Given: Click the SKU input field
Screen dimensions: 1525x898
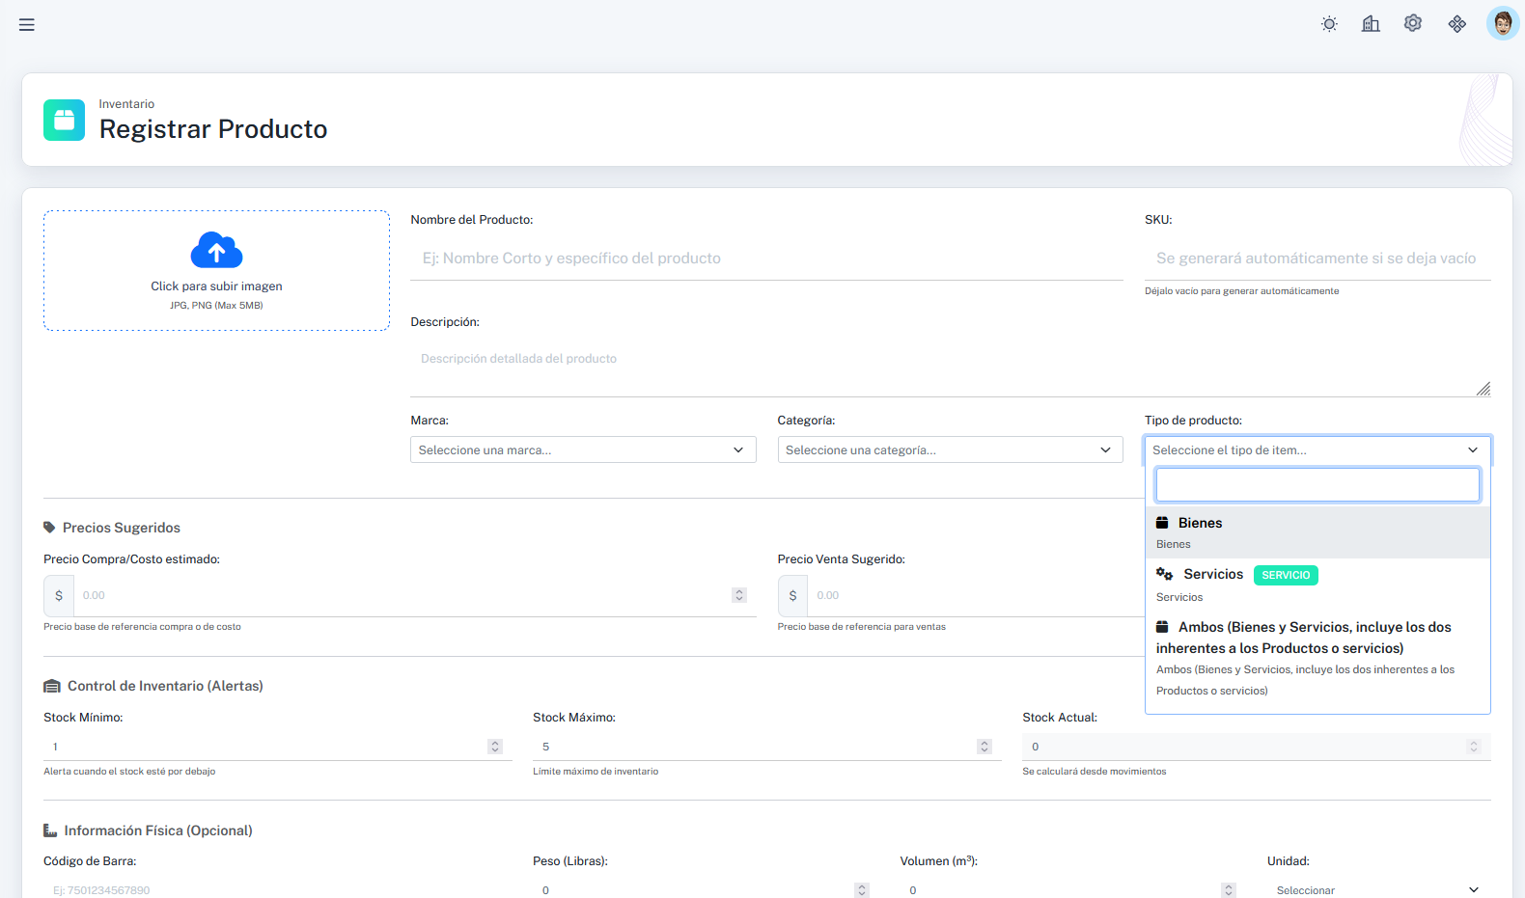Looking at the screenshot, I should [x=1317, y=259].
